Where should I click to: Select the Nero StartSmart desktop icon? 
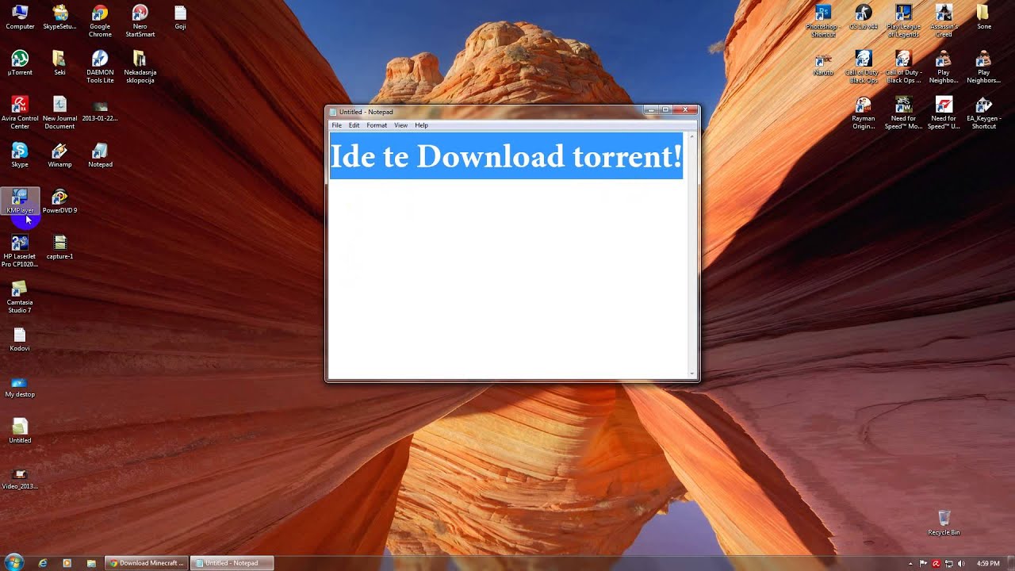140,21
